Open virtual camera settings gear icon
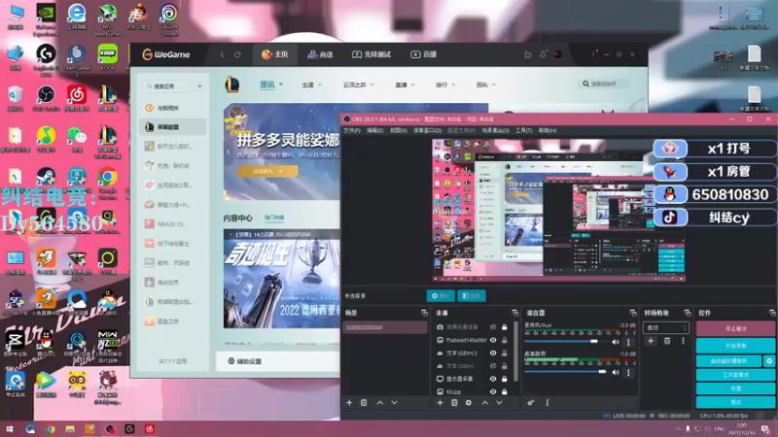This screenshot has height=437, width=778. coord(769,361)
